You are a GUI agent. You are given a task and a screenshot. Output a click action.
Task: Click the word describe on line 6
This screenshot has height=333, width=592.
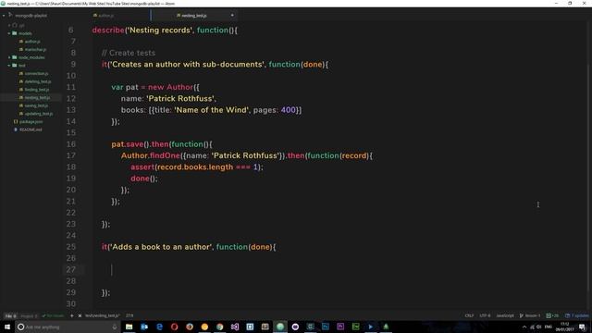tap(108, 30)
